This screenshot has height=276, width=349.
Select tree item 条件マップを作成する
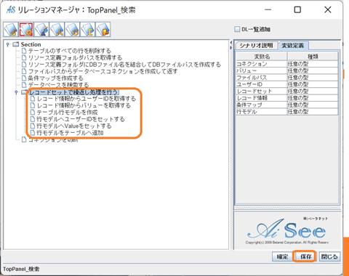coord(55,78)
